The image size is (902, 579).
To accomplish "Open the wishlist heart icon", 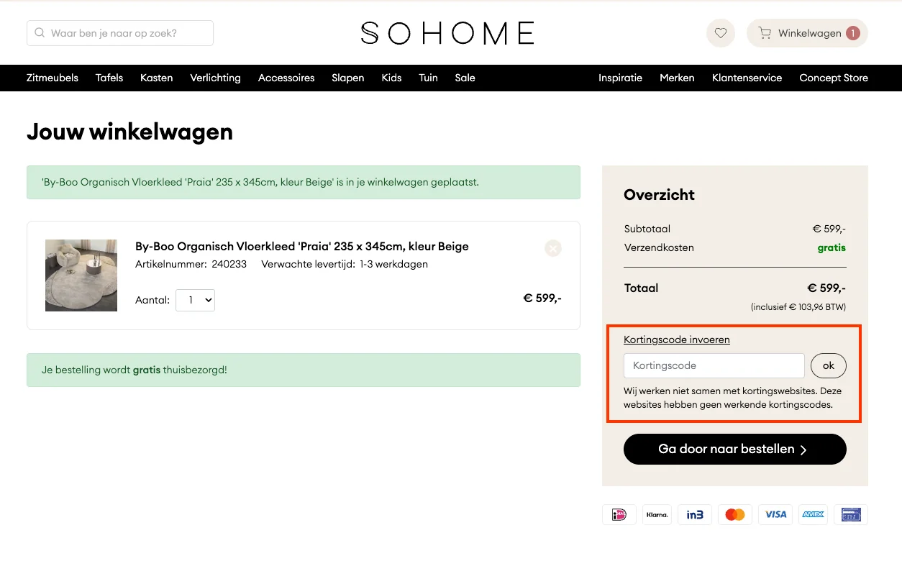I will (720, 32).
